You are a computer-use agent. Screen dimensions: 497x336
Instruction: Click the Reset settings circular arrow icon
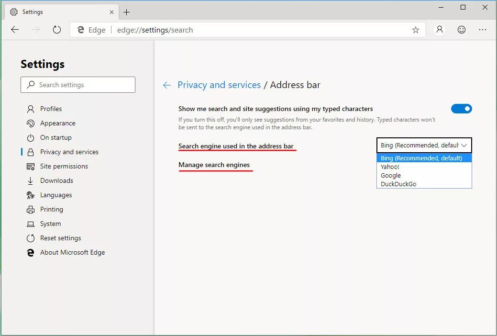31,238
